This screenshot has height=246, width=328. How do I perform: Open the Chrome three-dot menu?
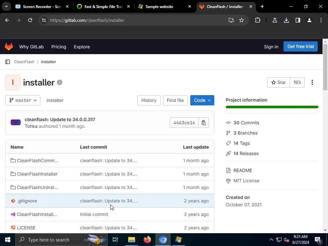(x=321, y=20)
